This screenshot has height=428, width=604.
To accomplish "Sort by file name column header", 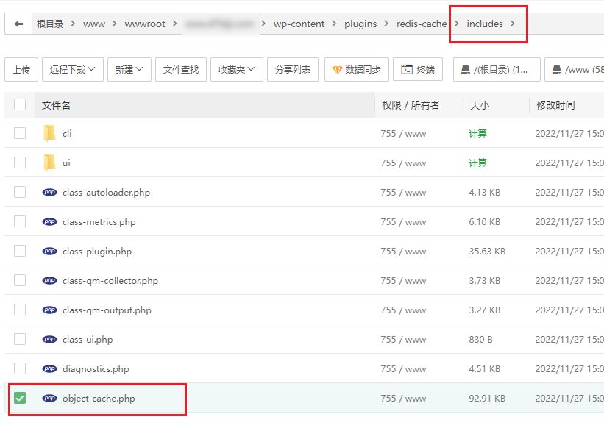I will (x=57, y=105).
